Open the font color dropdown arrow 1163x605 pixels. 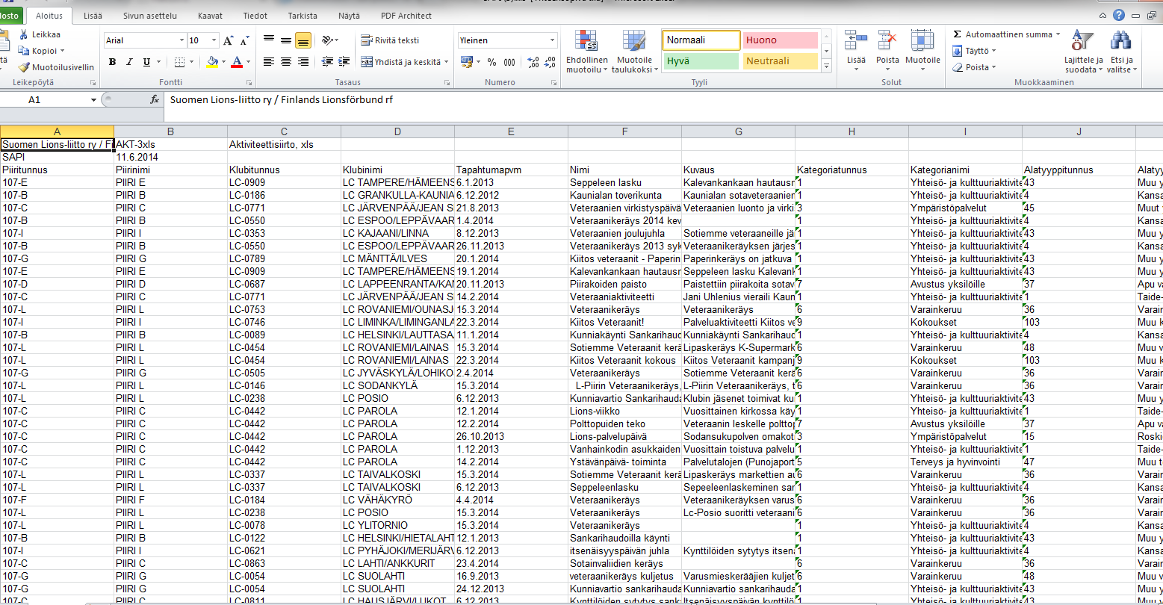click(x=248, y=62)
